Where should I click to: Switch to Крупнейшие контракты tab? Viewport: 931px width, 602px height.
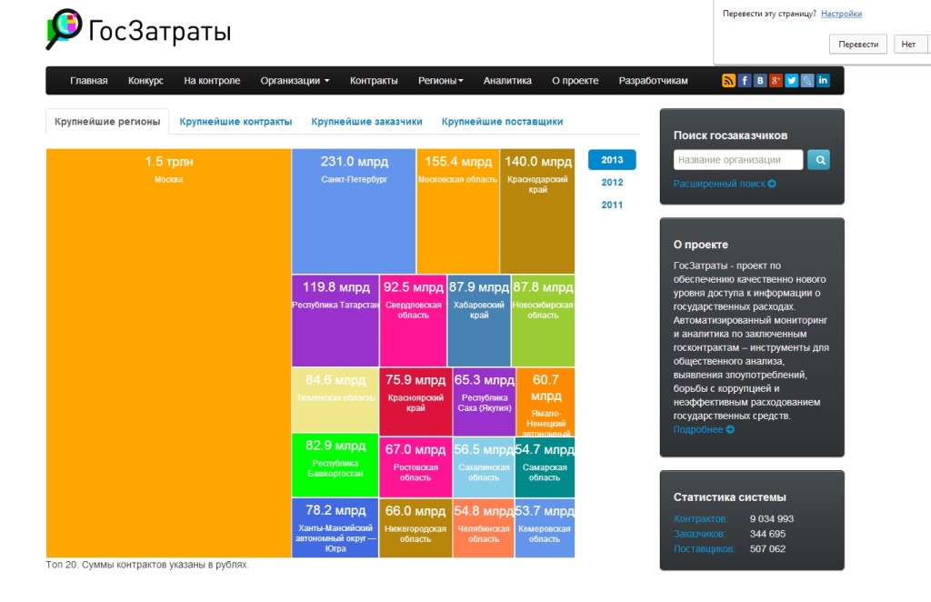[x=235, y=121]
